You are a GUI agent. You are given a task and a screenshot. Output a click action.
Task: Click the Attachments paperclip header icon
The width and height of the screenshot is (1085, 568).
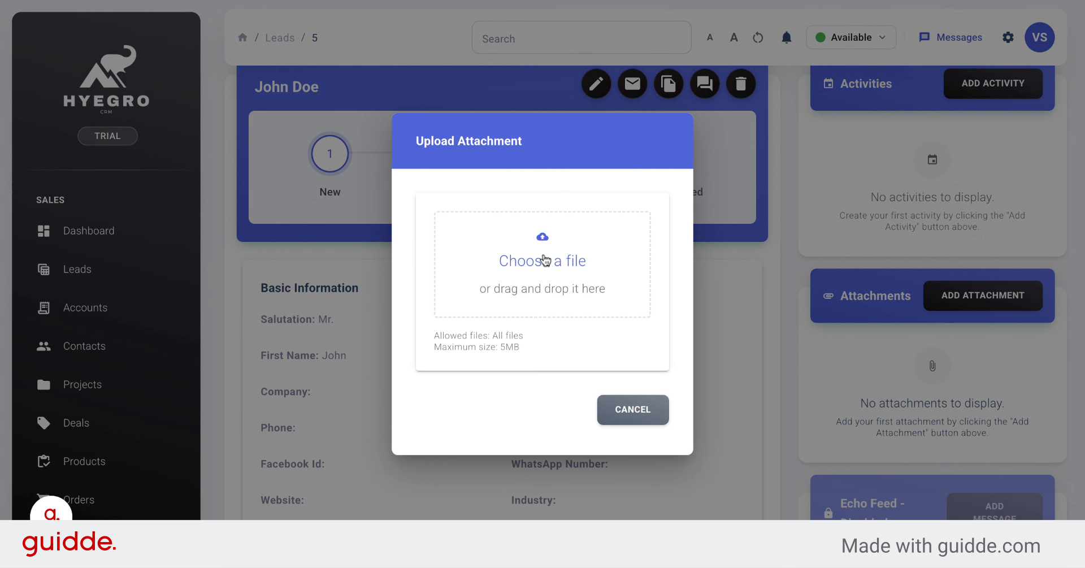click(x=828, y=296)
